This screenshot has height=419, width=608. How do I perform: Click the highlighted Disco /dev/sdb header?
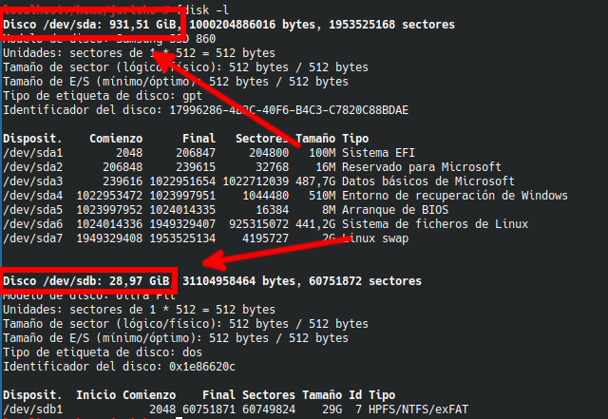pos(88,281)
